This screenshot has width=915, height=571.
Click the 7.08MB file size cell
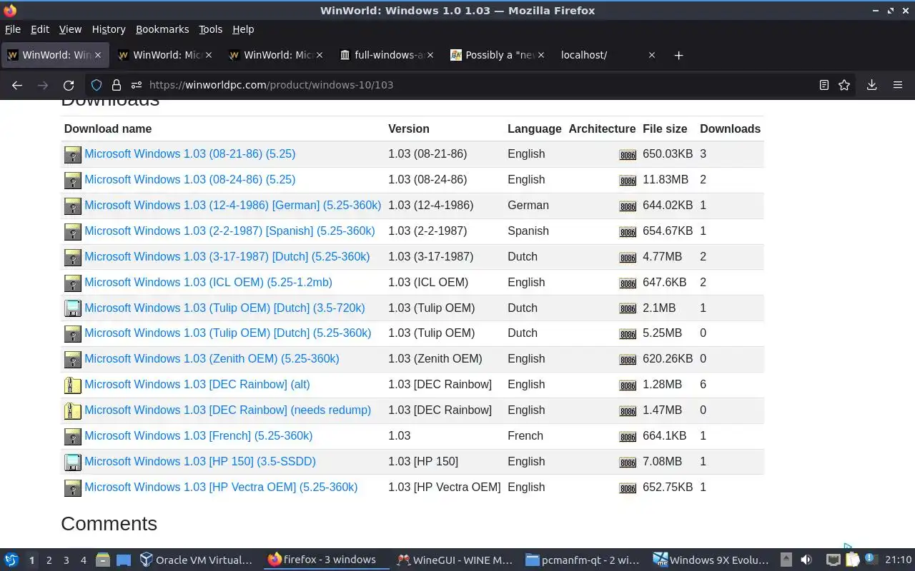[x=662, y=462]
